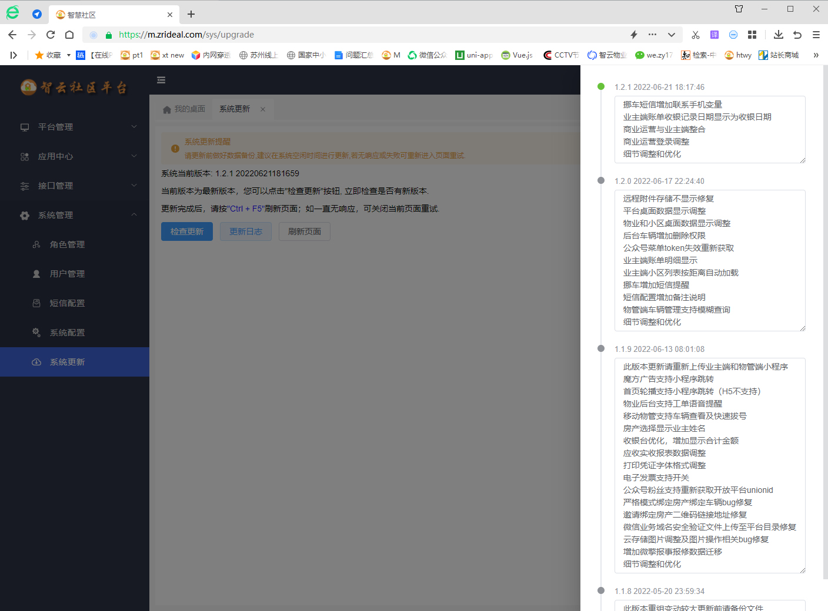Open the 站长商城 bookmark
The height and width of the screenshot is (611, 828).
[x=779, y=55]
